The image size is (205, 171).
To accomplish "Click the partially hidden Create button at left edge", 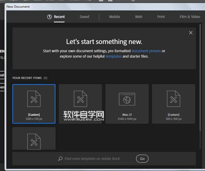I will pos(2,75).
